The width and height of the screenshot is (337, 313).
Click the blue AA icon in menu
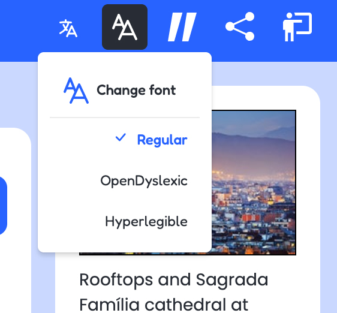(x=76, y=91)
